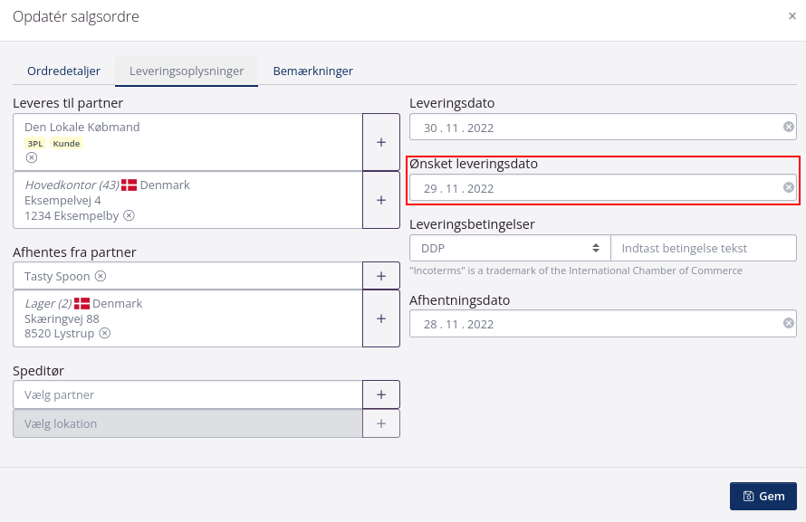This screenshot has height=522, width=806.
Task: Clear the Afhentningsdato date field
Action: click(x=788, y=323)
